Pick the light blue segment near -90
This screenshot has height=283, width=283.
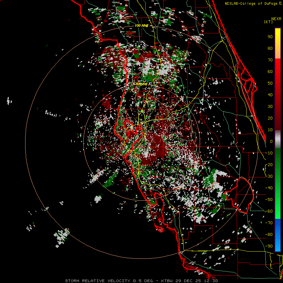(278, 246)
